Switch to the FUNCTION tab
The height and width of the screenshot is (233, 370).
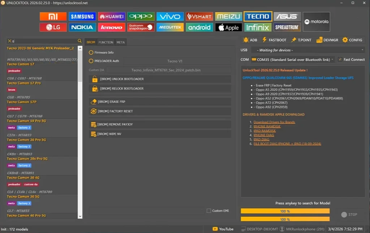[x=106, y=42]
